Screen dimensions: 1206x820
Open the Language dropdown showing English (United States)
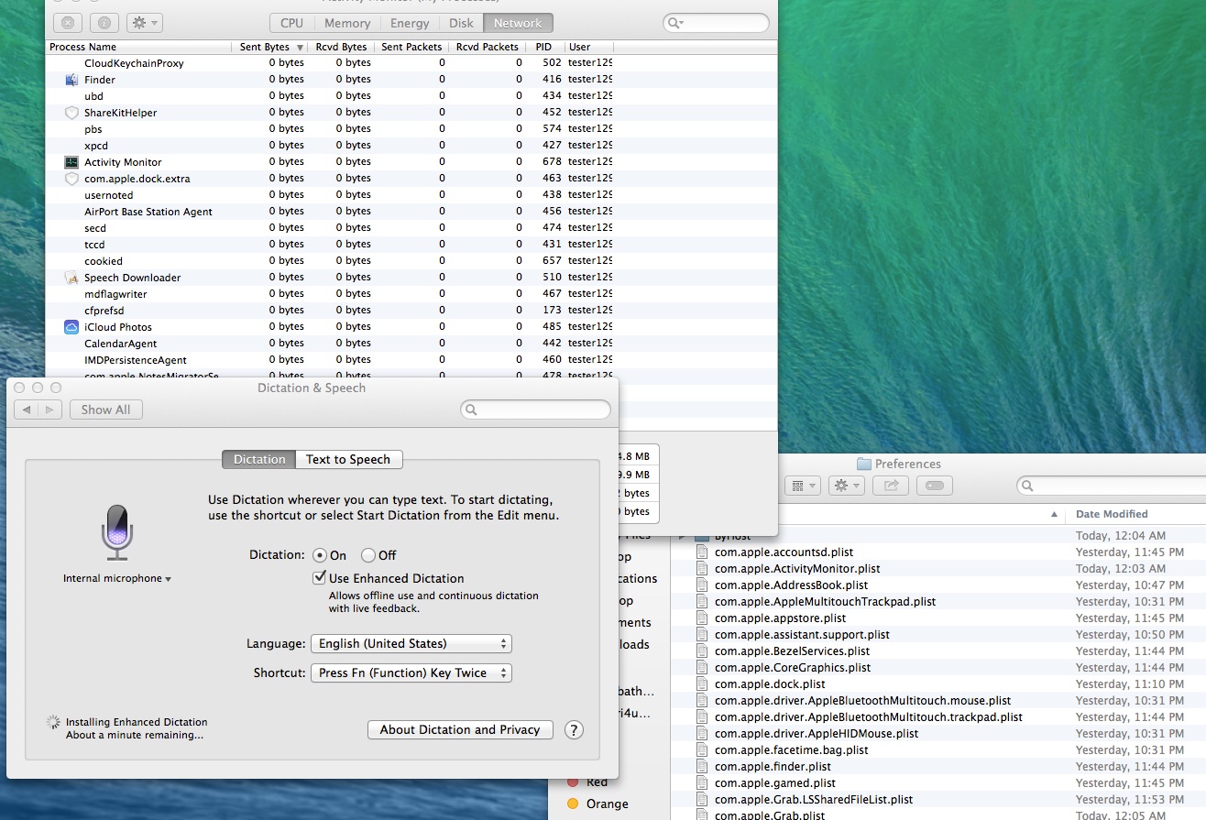click(x=411, y=644)
